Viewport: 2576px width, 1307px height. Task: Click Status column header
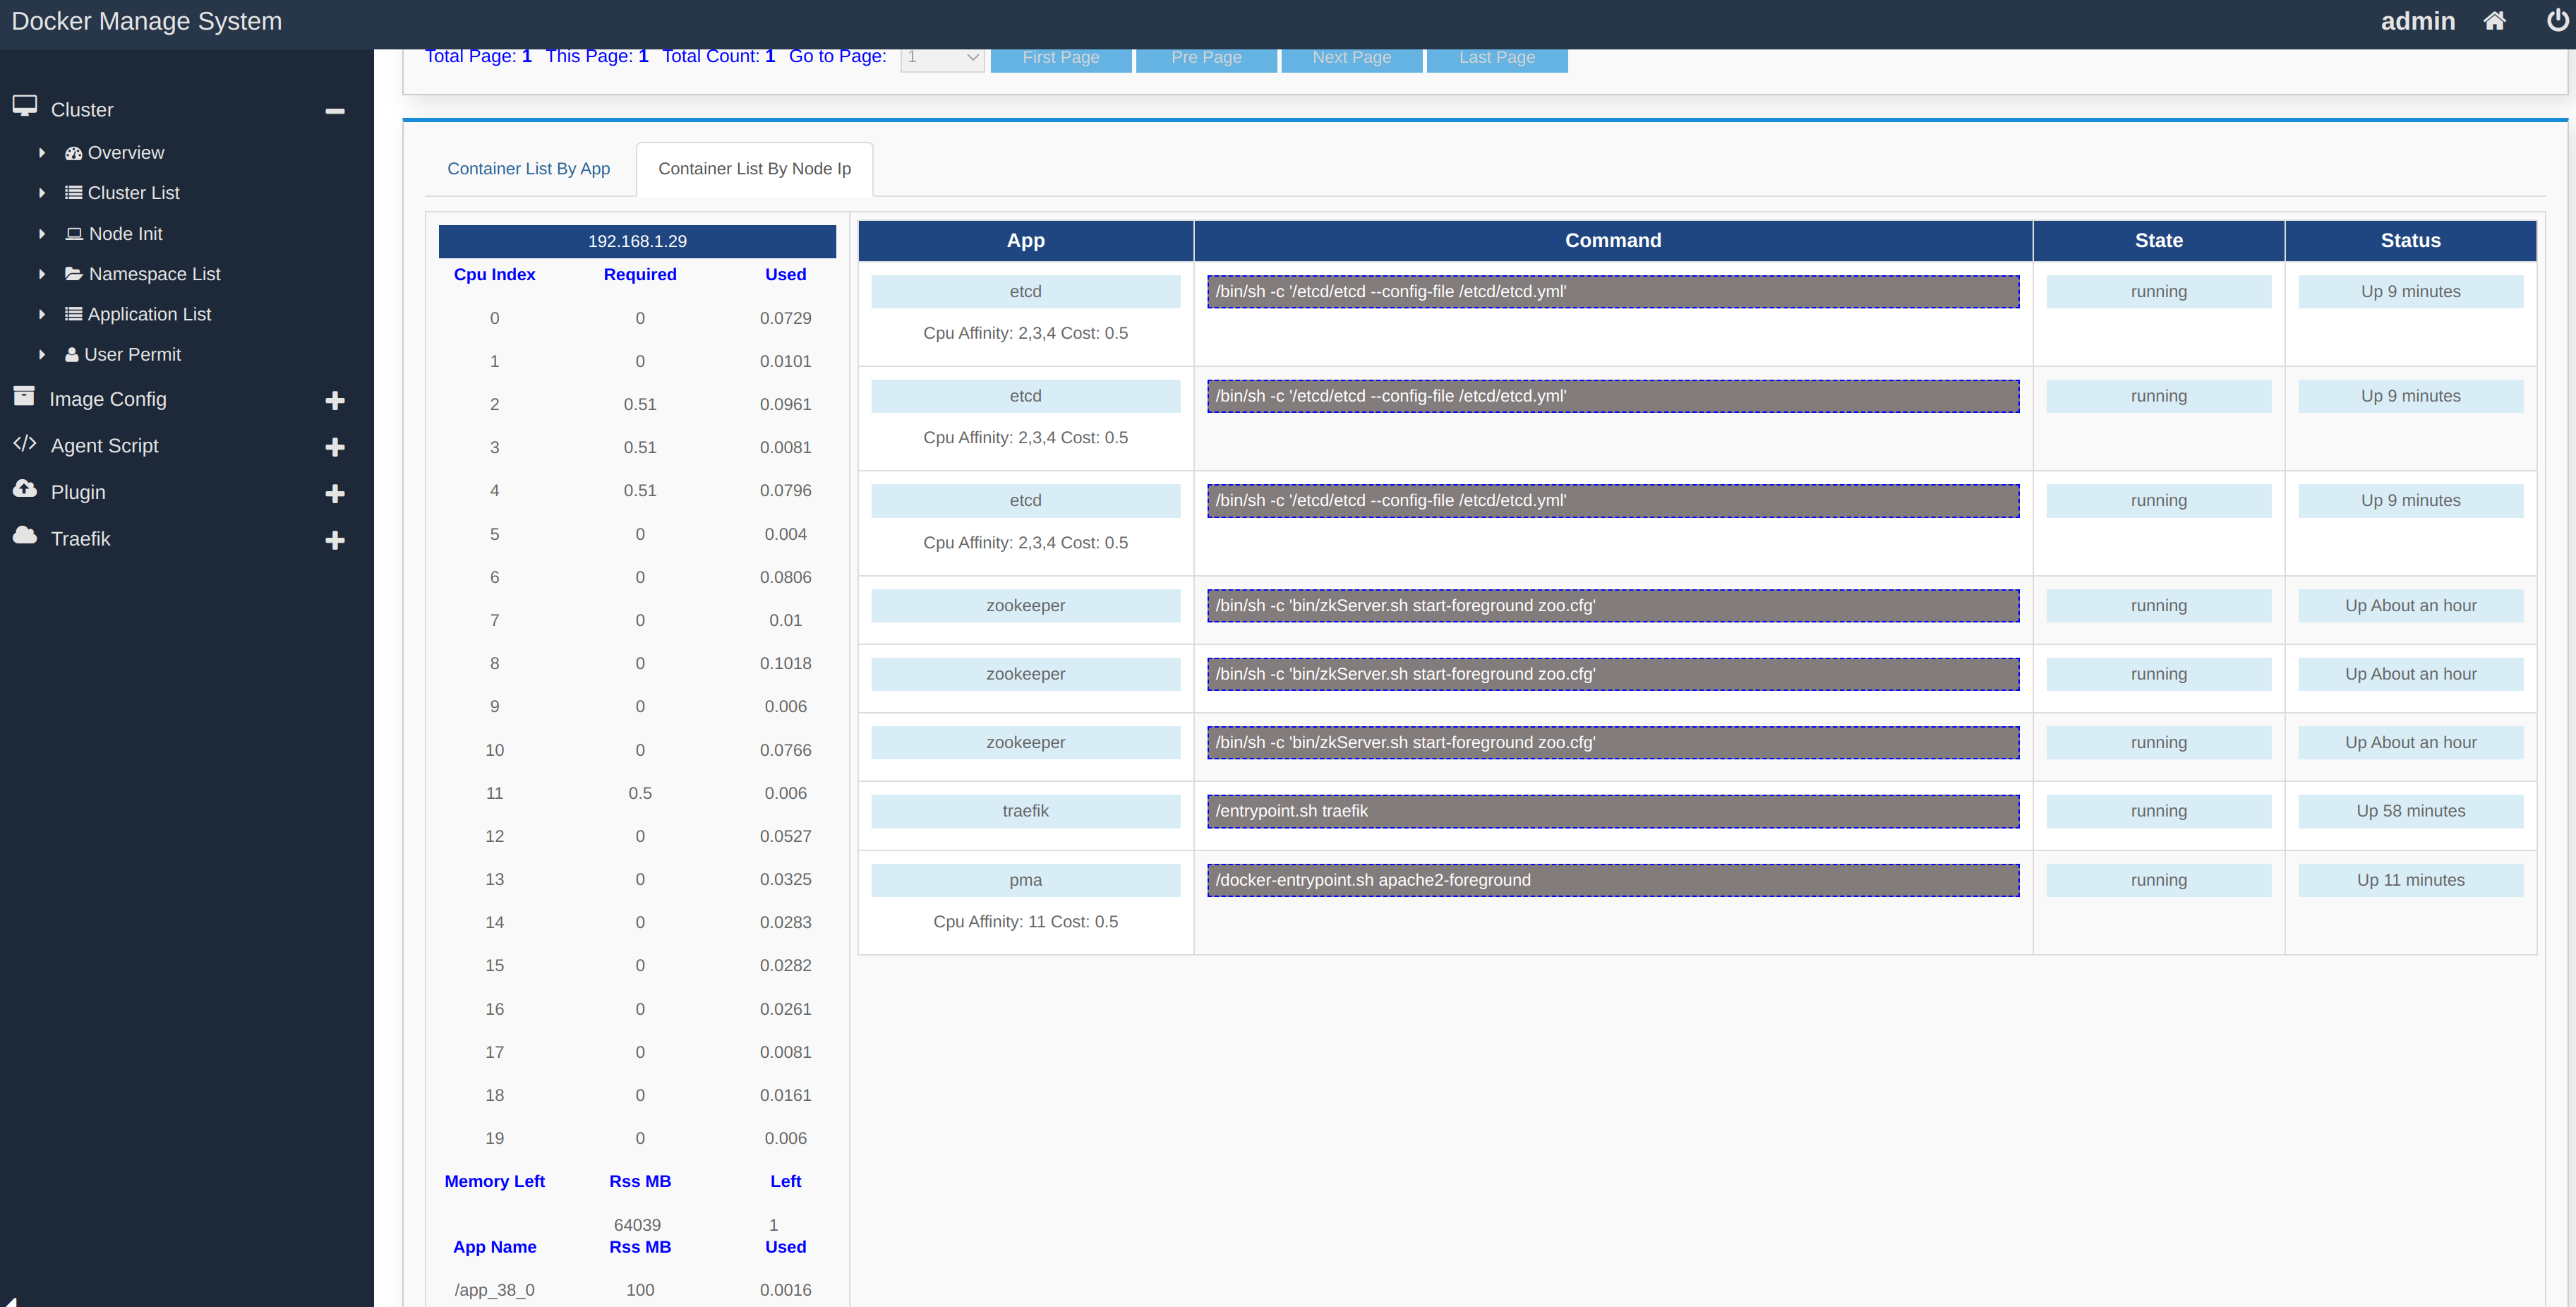tap(2410, 241)
